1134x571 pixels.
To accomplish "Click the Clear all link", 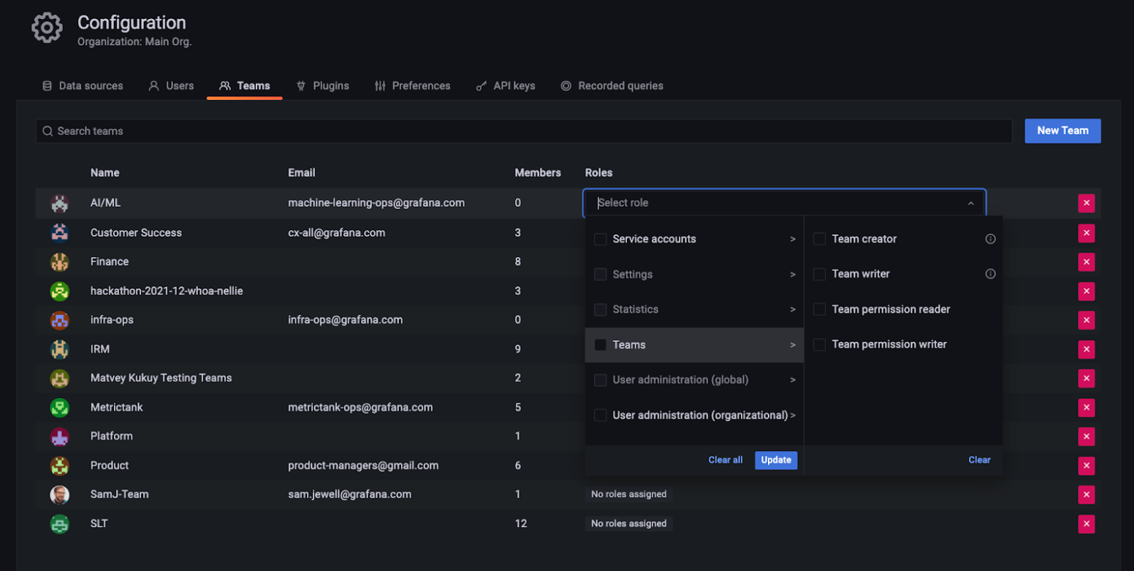I will (725, 460).
